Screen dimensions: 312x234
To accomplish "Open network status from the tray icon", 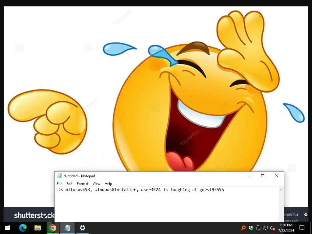I will tap(265, 228).
